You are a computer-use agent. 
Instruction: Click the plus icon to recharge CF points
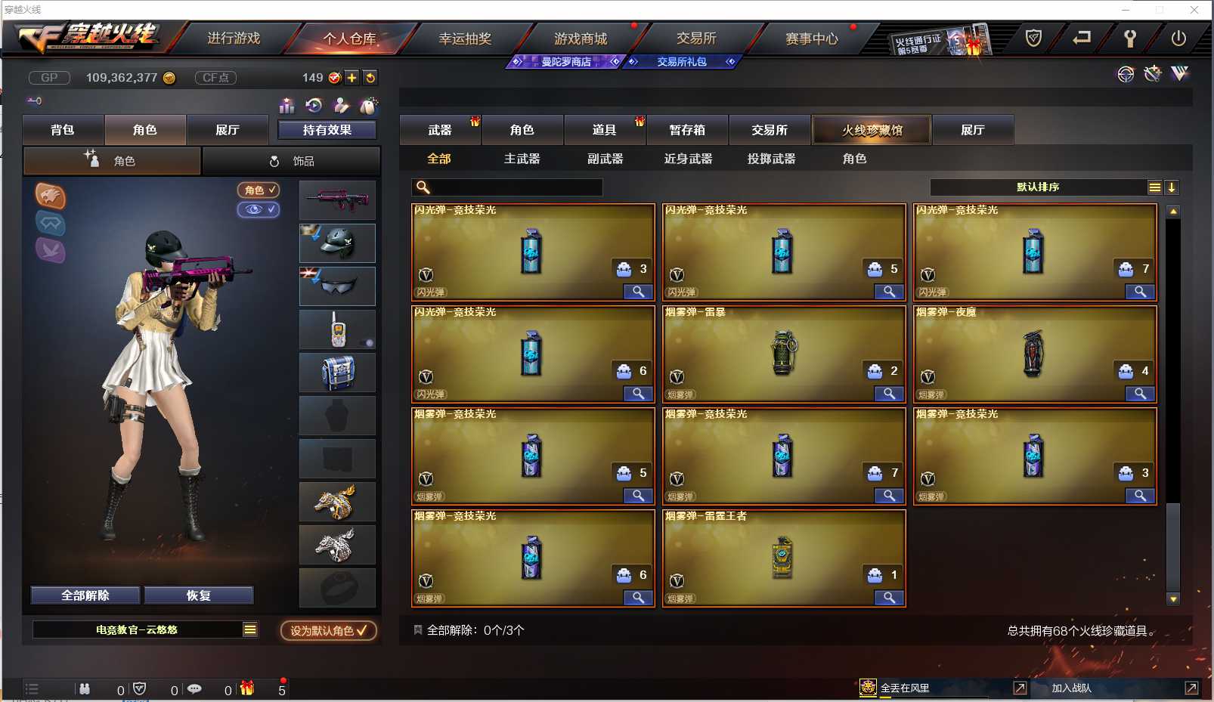pos(352,78)
